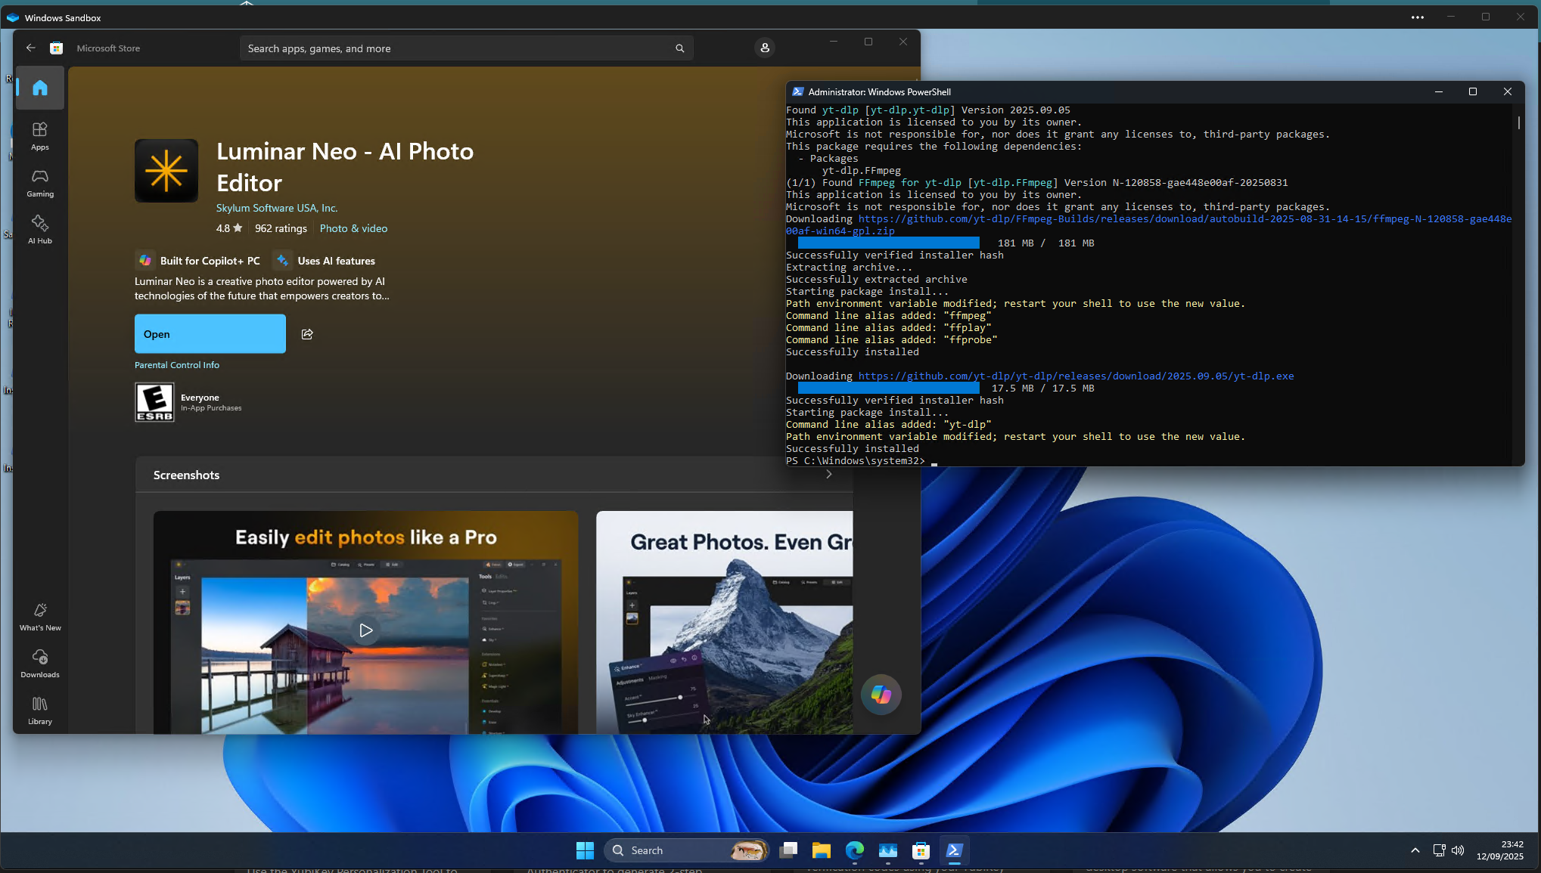This screenshot has width=1541, height=873.
Task: Share the Luminar Neo app page
Action: tap(307, 334)
